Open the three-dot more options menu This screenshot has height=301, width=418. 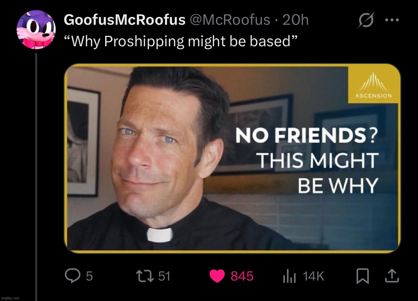(x=392, y=20)
